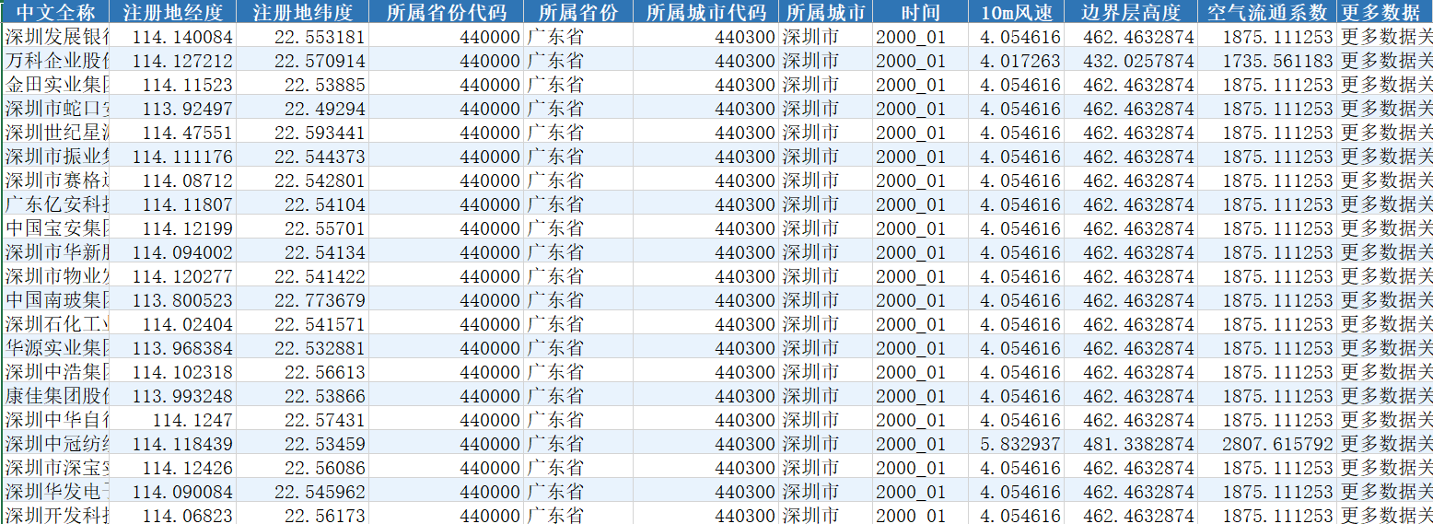Select the latitude cell 22.773679
This screenshot has width=1433, height=524.
click(x=302, y=301)
